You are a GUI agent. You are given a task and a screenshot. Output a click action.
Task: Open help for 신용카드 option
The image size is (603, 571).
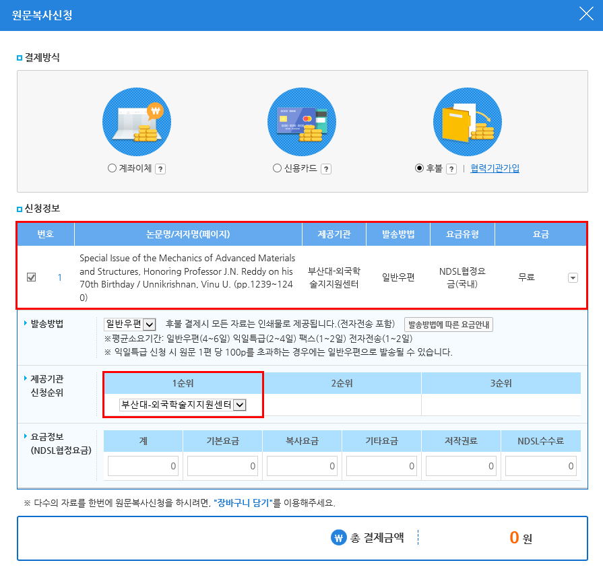point(326,169)
